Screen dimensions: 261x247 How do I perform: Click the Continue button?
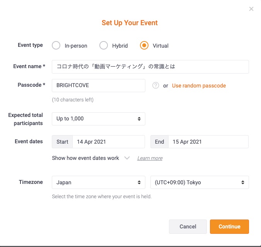229,226
